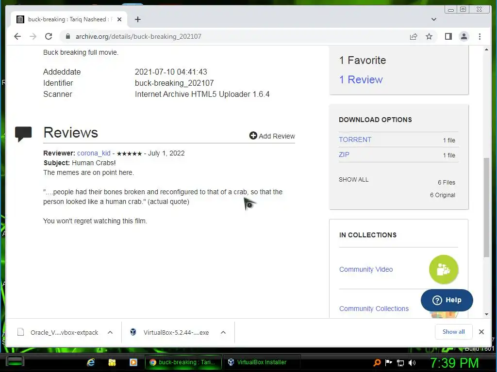
Task: Open corona_kid reviewer profile
Action: (94, 153)
